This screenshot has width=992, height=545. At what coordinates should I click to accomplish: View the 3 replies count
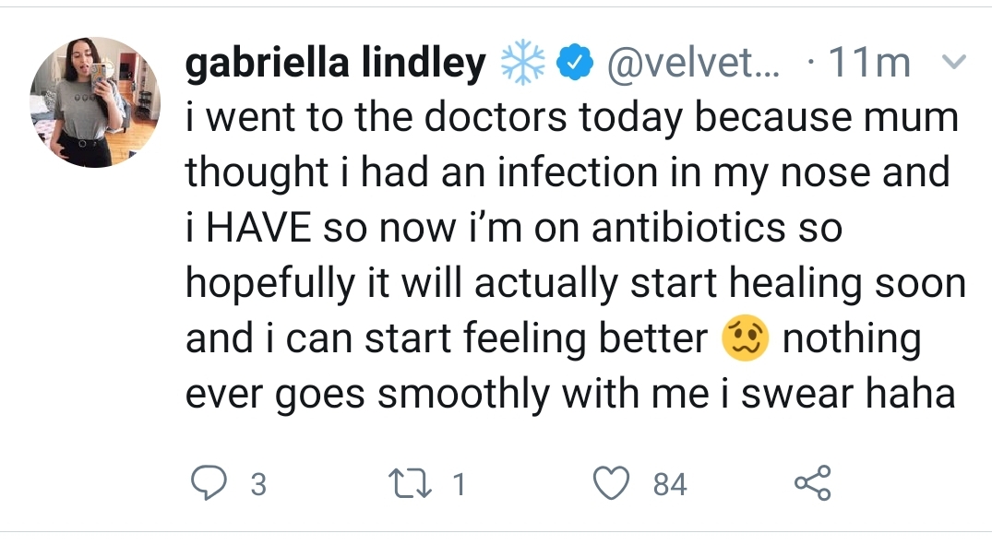coord(258,484)
